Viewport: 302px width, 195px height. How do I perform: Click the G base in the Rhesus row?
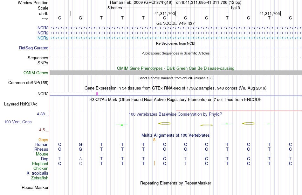pyautogui.click(x=80, y=149)
